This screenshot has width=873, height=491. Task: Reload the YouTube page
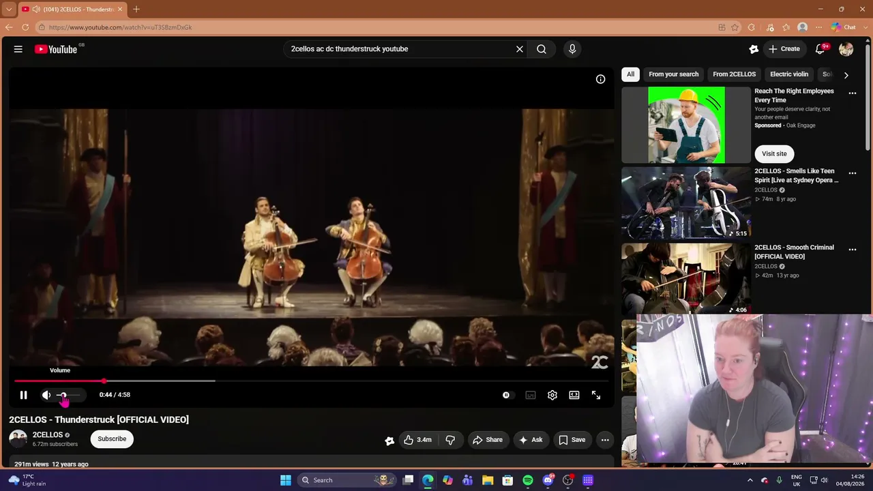[25, 27]
